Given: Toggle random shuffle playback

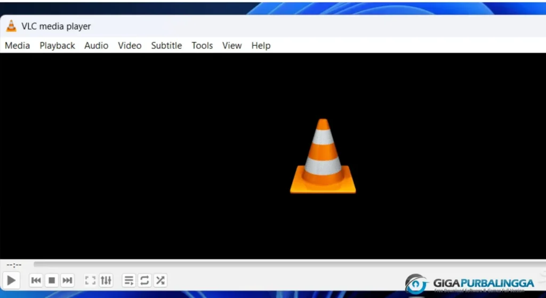Looking at the screenshot, I should [x=160, y=280].
